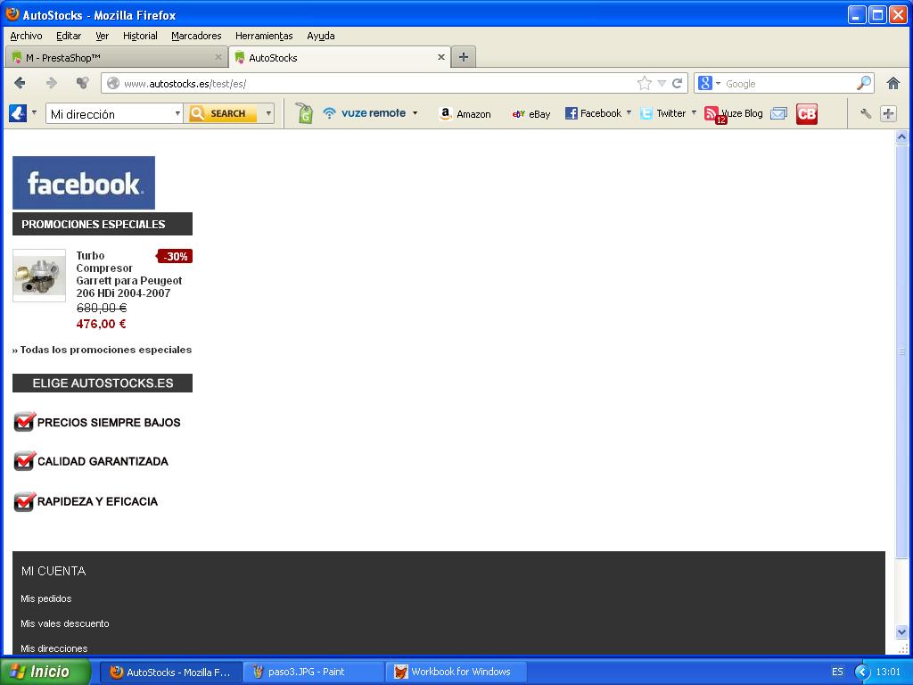Screen dimensions: 913x685
Task: Click the Google search input field
Action: [x=789, y=83]
